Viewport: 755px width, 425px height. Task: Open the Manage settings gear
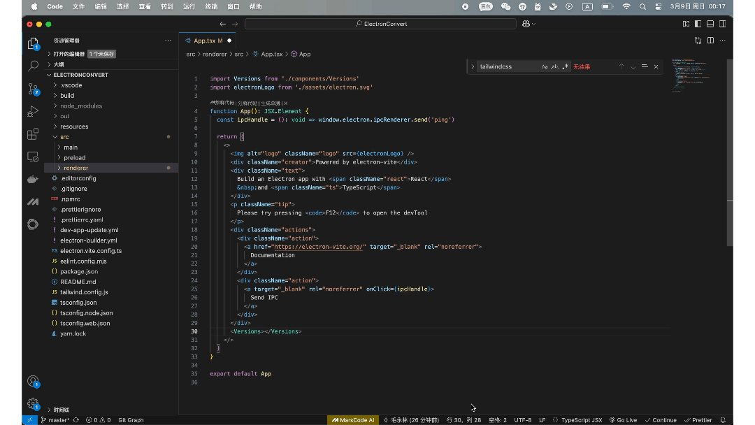click(x=33, y=404)
